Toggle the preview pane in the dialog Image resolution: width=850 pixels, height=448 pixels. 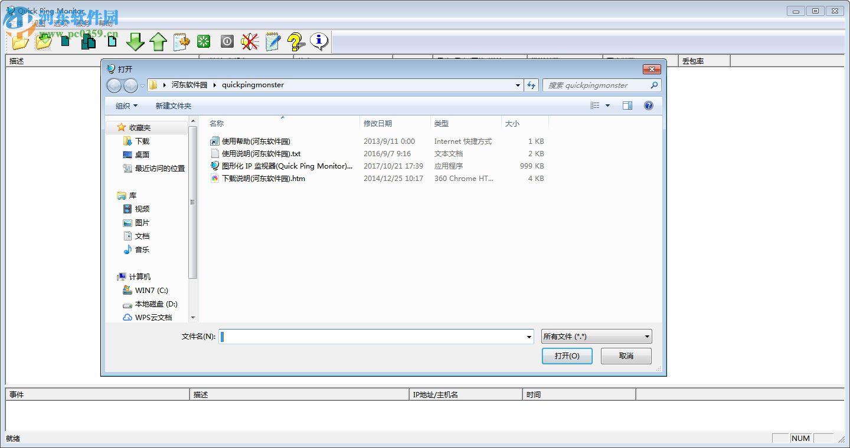[x=627, y=105]
